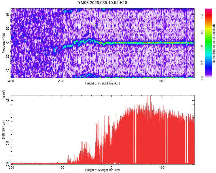The image size is (216, 173).
Task: Click the Normalized spectral amplitude colorbar label
Action: (214, 43)
